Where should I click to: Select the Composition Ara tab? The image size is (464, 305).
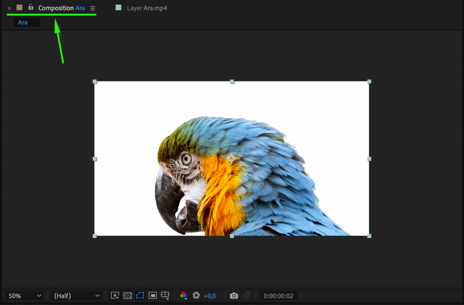pyautogui.click(x=62, y=8)
